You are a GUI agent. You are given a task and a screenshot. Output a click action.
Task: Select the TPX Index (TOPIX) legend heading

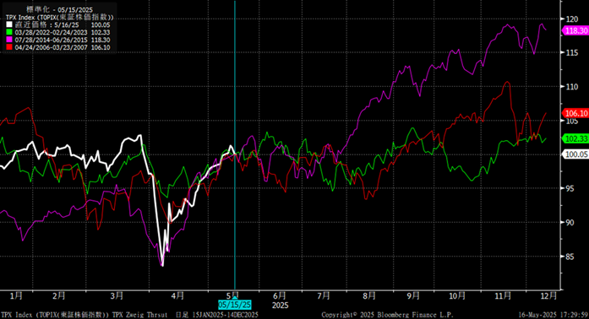click(59, 17)
